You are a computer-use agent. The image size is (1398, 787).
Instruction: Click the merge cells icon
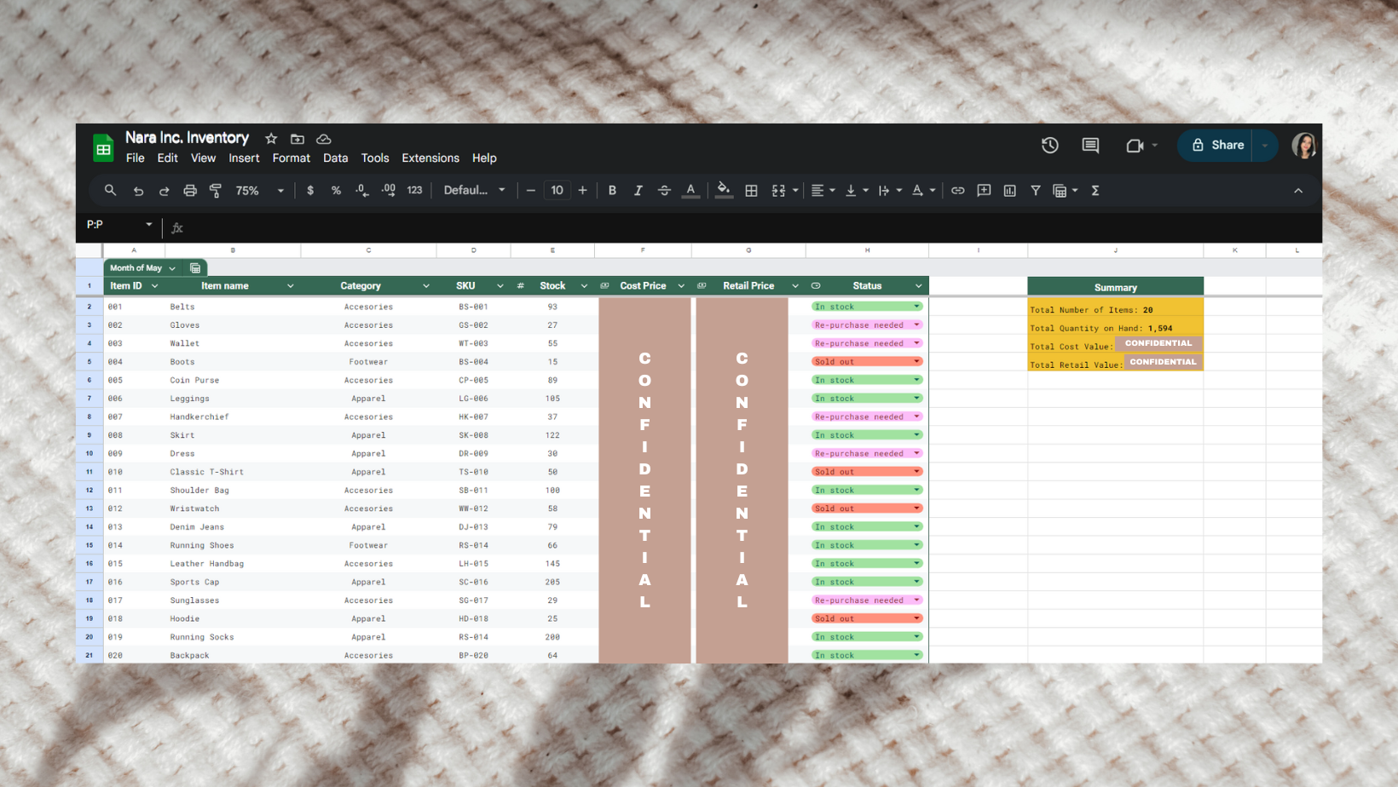[x=778, y=191]
